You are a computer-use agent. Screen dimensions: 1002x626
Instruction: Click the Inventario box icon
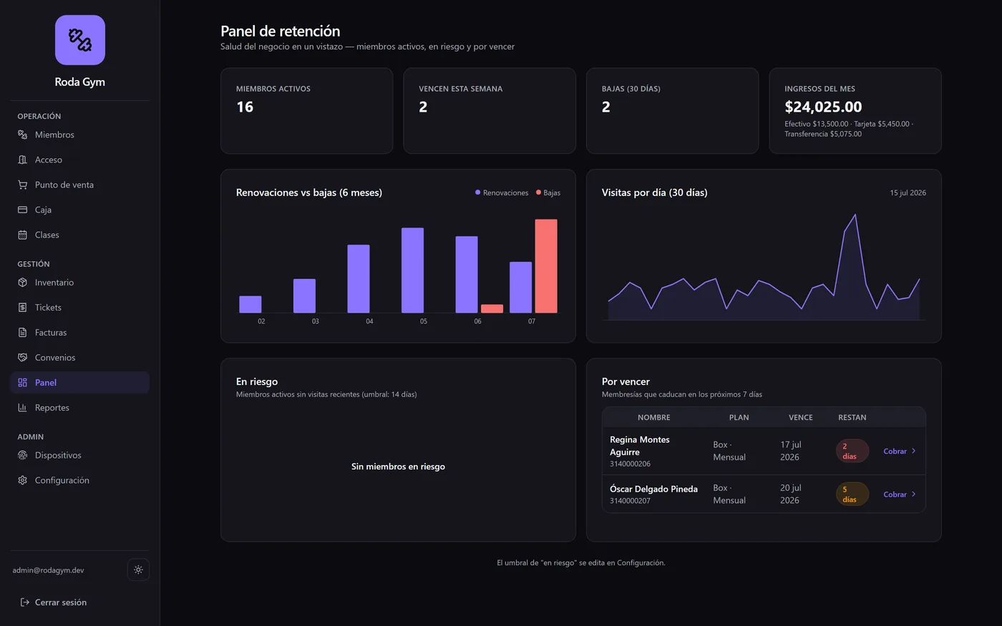point(22,283)
